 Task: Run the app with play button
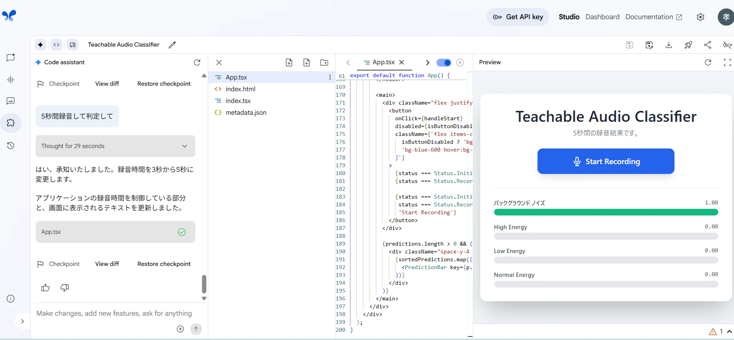click(460, 63)
